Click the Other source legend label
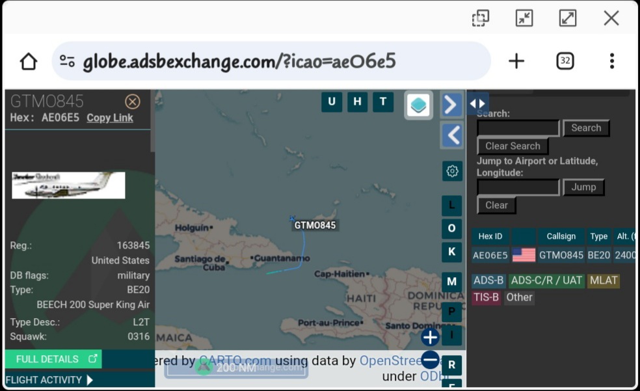The width and height of the screenshot is (640, 391). click(x=519, y=297)
